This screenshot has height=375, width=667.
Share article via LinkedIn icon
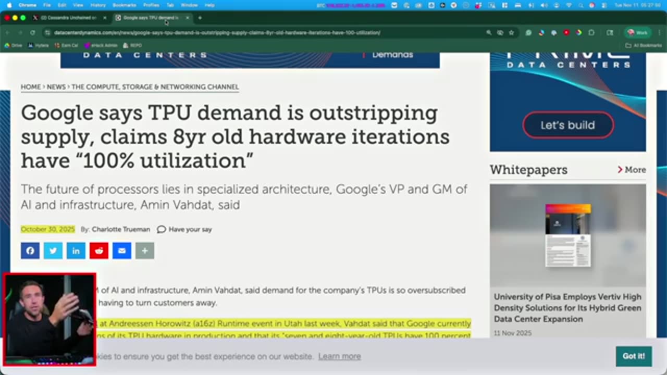(x=76, y=251)
